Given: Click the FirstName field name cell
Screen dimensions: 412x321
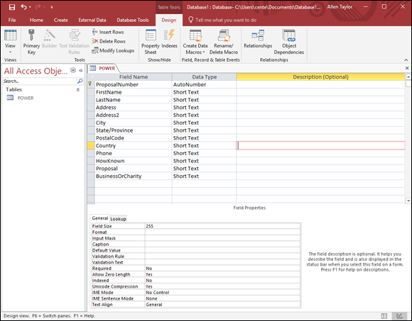Looking at the screenshot, I should tap(134, 92).
